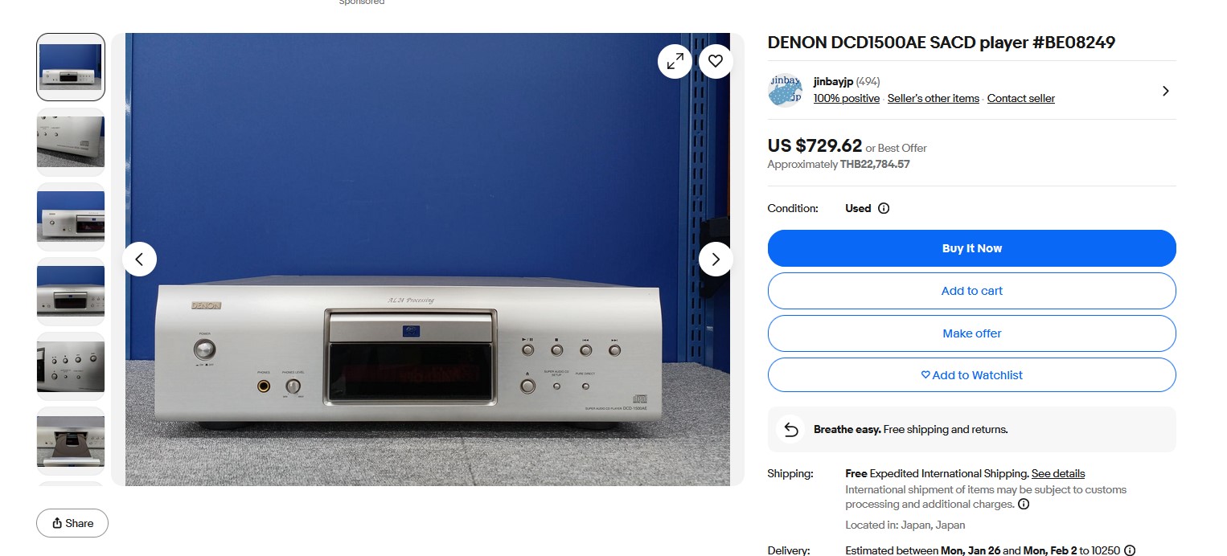1227x556 pixels.
Task: Click Add to cart
Action: coord(971,291)
